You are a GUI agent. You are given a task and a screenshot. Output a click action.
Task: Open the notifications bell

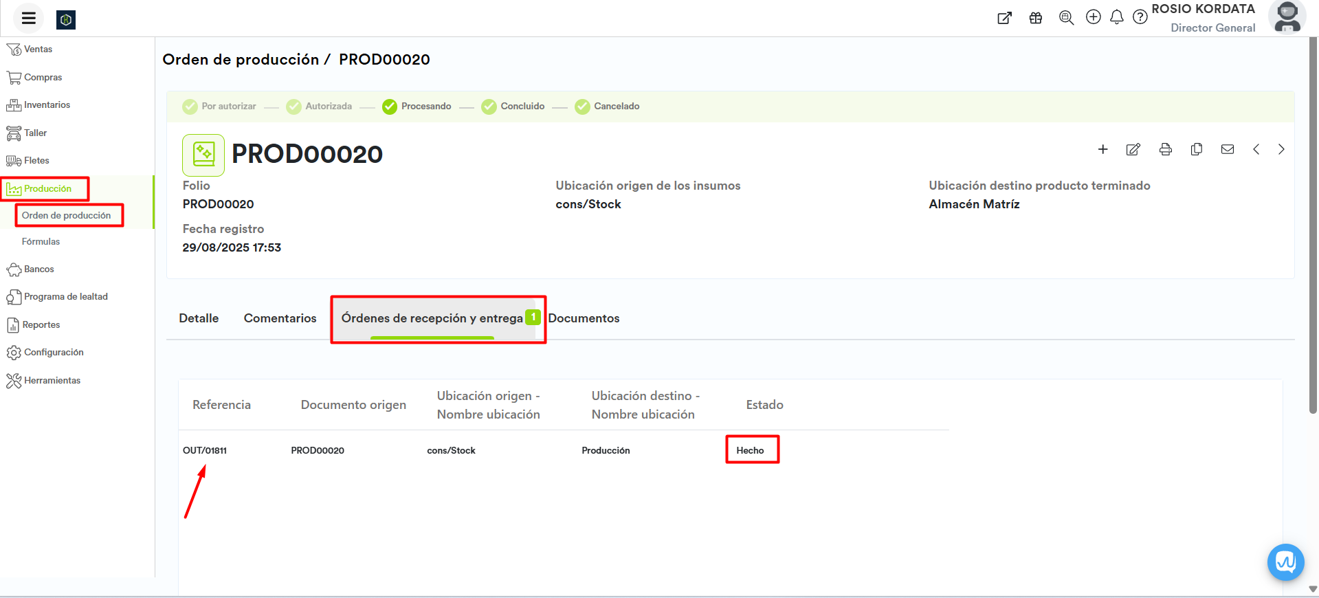coord(1116,17)
